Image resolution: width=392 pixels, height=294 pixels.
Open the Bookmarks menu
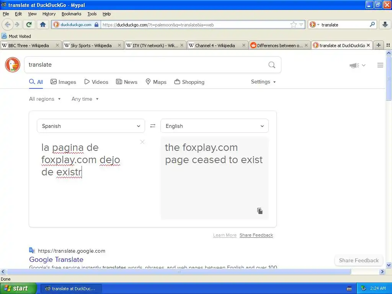(x=72, y=14)
